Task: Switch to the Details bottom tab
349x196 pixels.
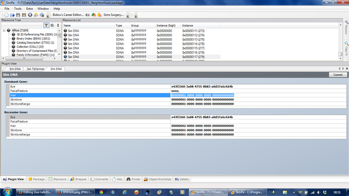Action: click(x=182, y=179)
